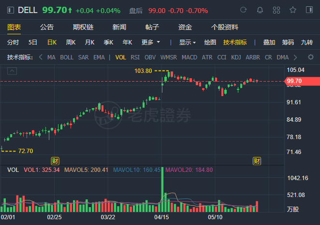Select the WMSR sub-indicator

(169, 57)
